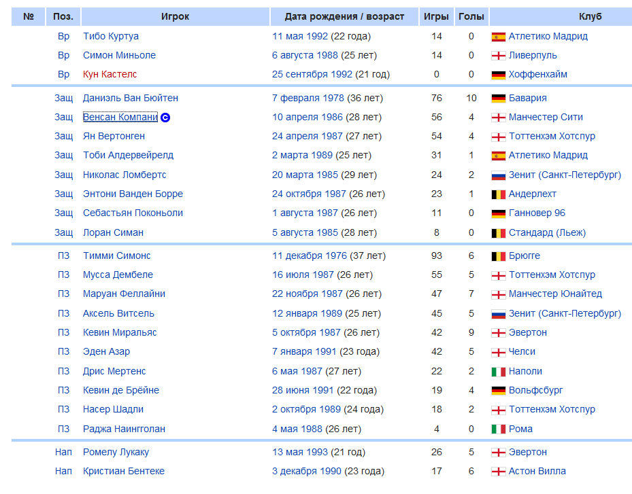Open Хоффенхайм club link
The image size is (632, 494).
click(537, 74)
